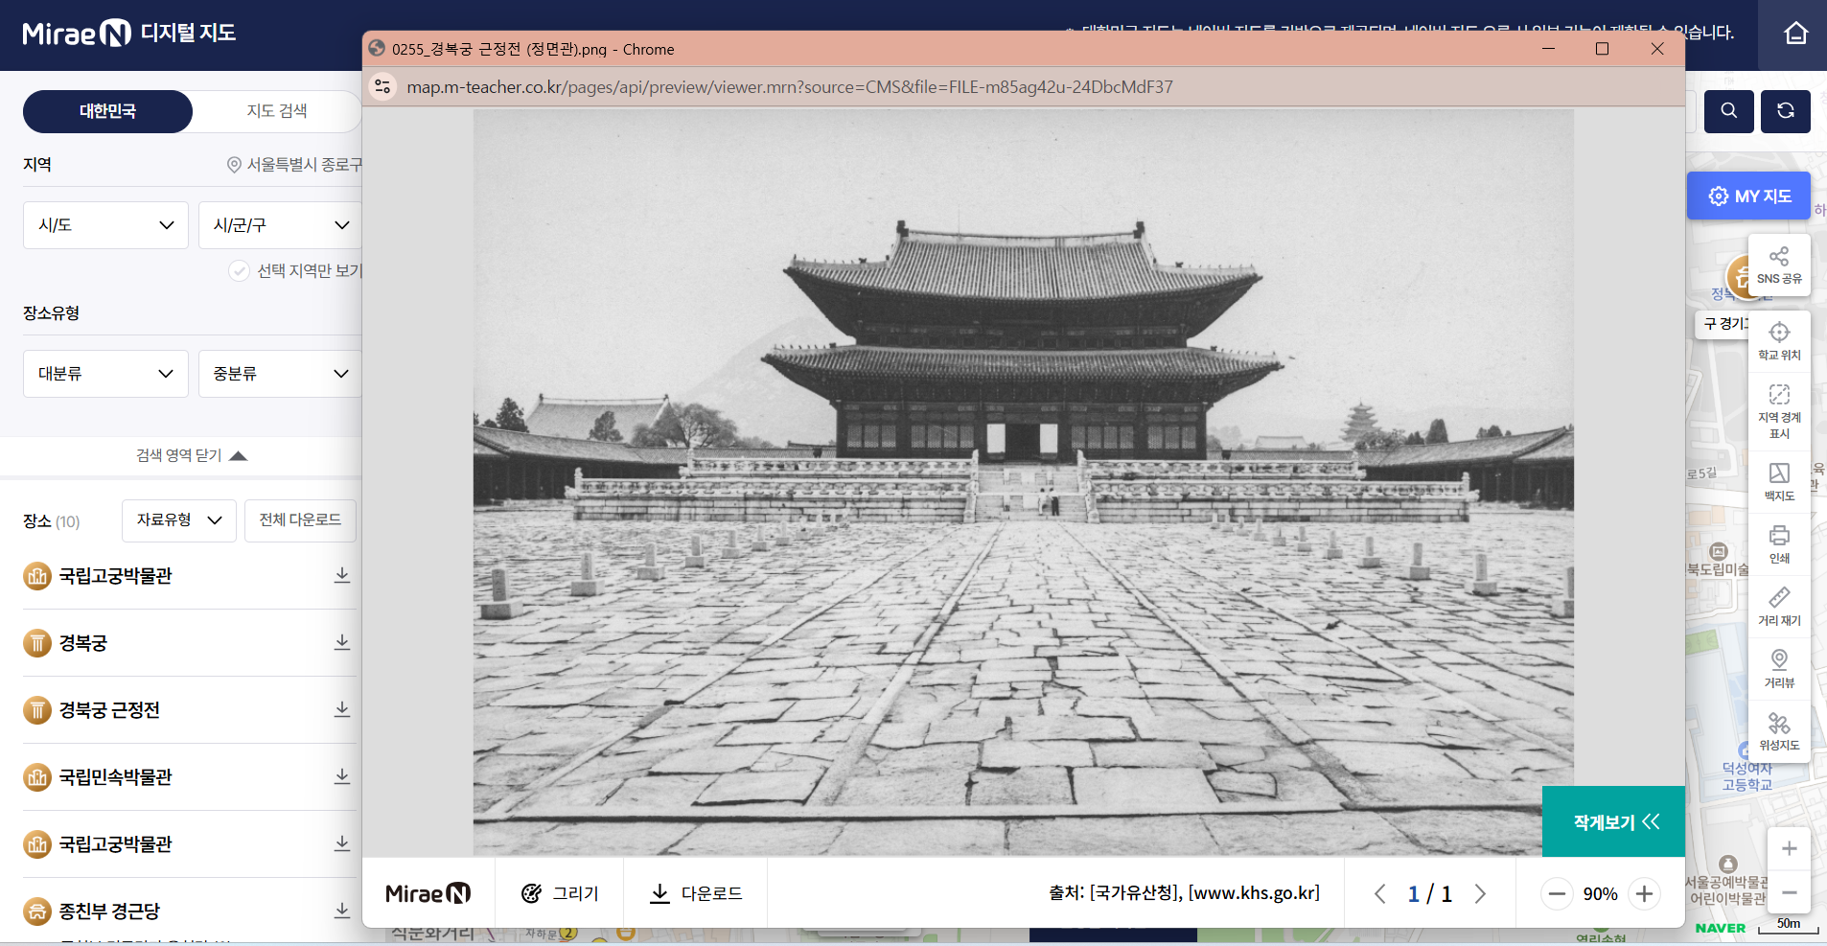Switch to the 지도 검색 tab
Image resolution: width=1827 pixels, height=946 pixels.
coord(277,111)
